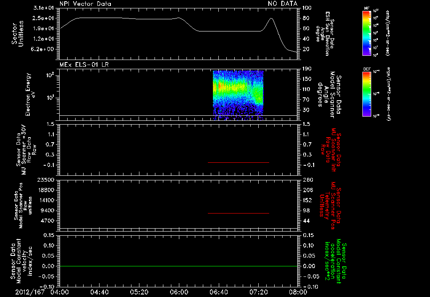Screen dimensions: 430x297
Task: Click the "98" telemetry axis value
Action: coord(306,211)
